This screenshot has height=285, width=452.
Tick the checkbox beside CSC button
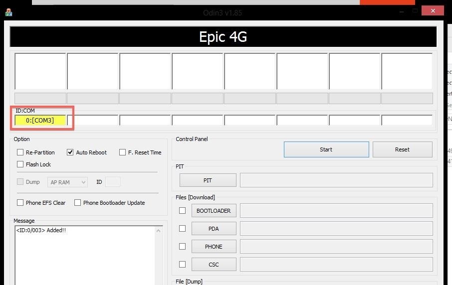pyautogui.click(x=182, y=264)
